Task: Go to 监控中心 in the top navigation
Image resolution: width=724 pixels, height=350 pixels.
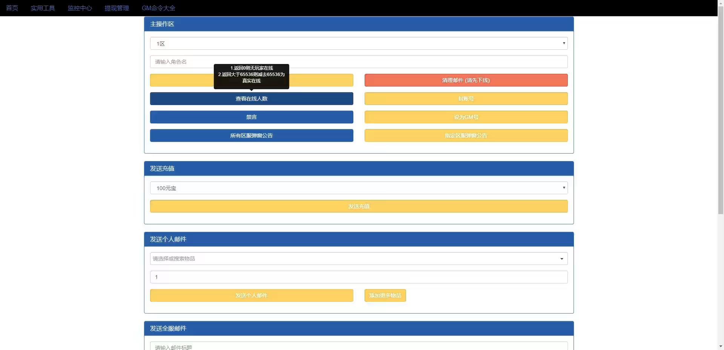Action: pyautogui.click(x=80, y=8)
